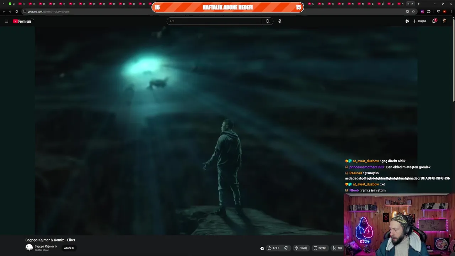Open the Sagopa Kajmer channel name link
Screen dimensions: 455x256
click(44, 246)
